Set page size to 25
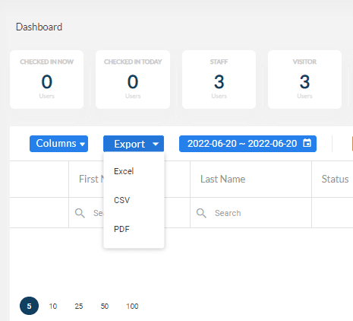 coord(79,306)
